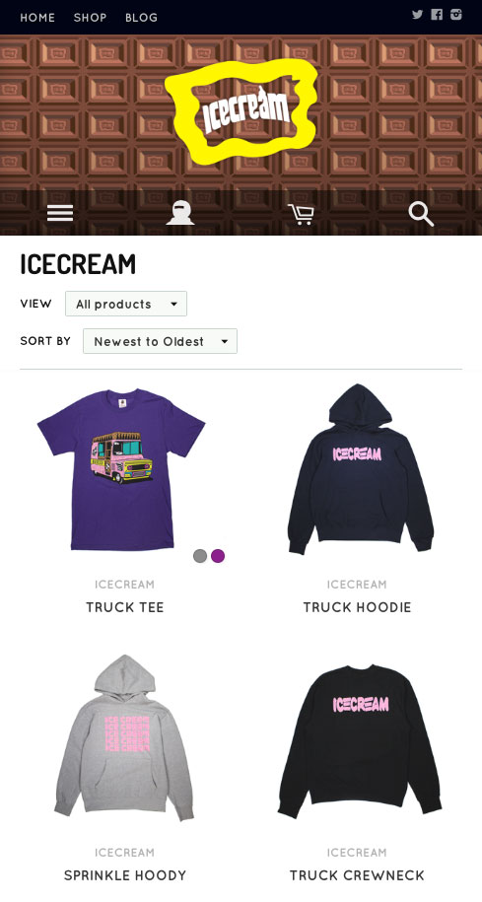Go to the BLOG menu item
The image size is (482, 902).
[142, 18]
